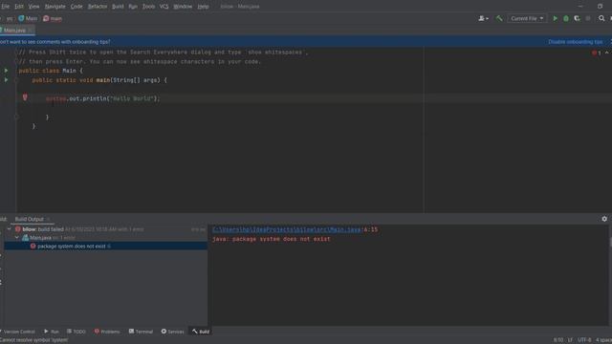This screenshot has width=612, height=344.
Task: Click the green Debug bug icon
Action: (x=566, y=18)
